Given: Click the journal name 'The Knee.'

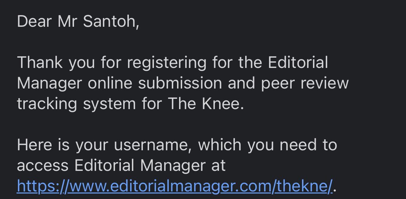Looking at the screenshot, I should point(206,104).
